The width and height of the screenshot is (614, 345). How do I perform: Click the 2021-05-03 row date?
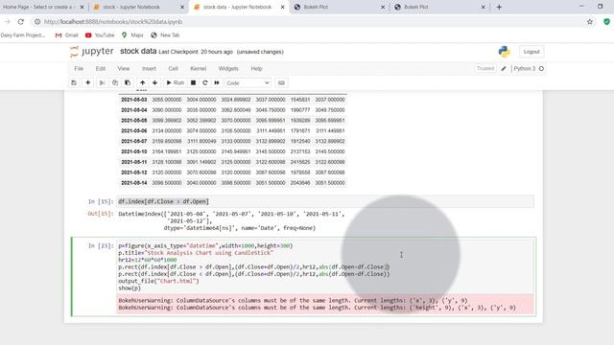pyautogui.click(x=134, y=100)
